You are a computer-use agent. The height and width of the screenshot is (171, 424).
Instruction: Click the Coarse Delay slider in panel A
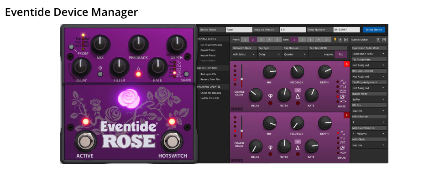pyautogui.click(x=241, y=75)
